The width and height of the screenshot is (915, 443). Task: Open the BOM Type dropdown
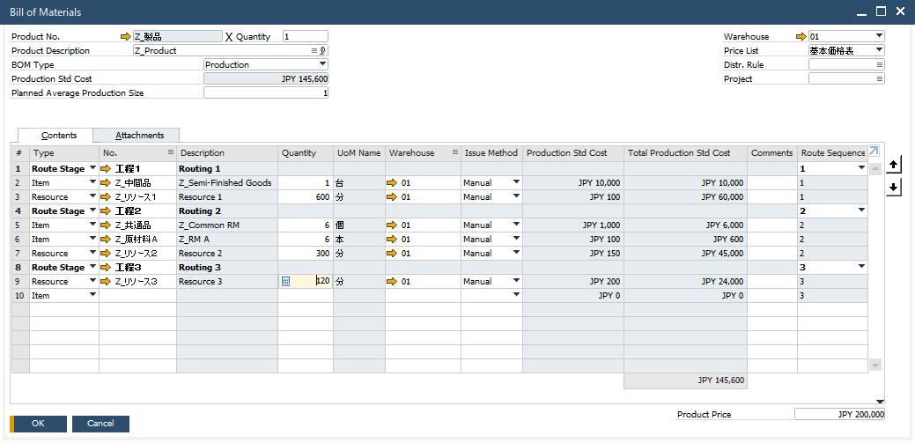click(x=322, y=64)
